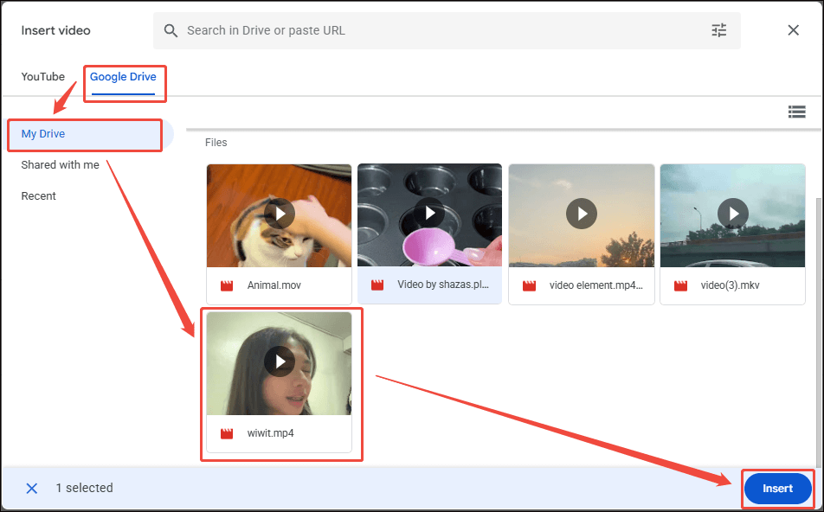Screen dimensions: 824x512
Task: Close the Insert video dialog
Action: [x=793, y=30]
